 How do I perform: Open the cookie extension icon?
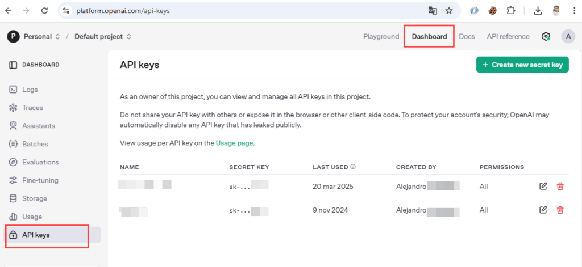[x=493, y=11]
